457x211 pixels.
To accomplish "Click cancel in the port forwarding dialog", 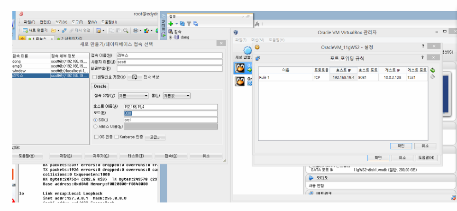I will [425, 146].
